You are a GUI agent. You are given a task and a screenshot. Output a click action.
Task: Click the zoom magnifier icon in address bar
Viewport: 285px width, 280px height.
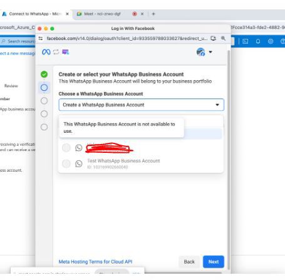click(x=223, y=38)
